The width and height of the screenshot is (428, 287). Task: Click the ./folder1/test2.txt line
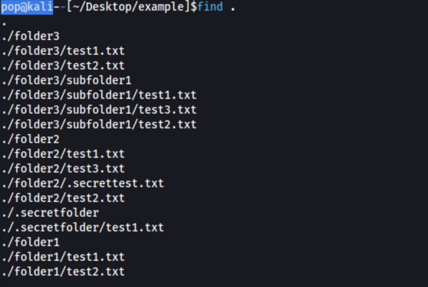pos(63,272)
